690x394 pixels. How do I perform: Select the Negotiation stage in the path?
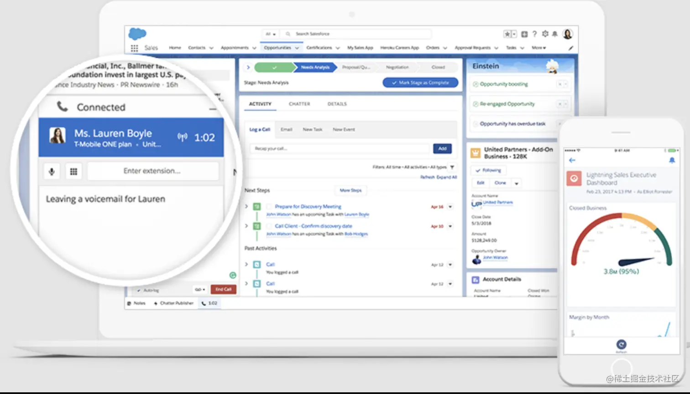[x=397, y=67]
